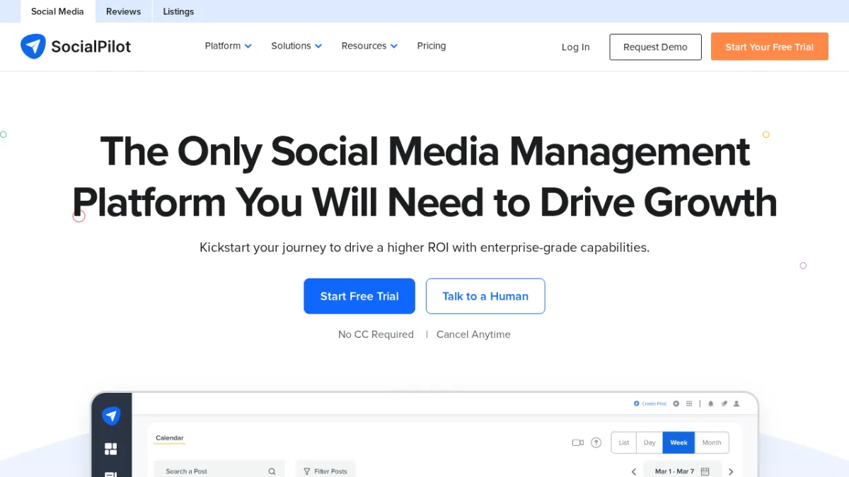The width and height of the screenshot is (849, 477).
Task: Click the Request Demo button
Action: 655,47
